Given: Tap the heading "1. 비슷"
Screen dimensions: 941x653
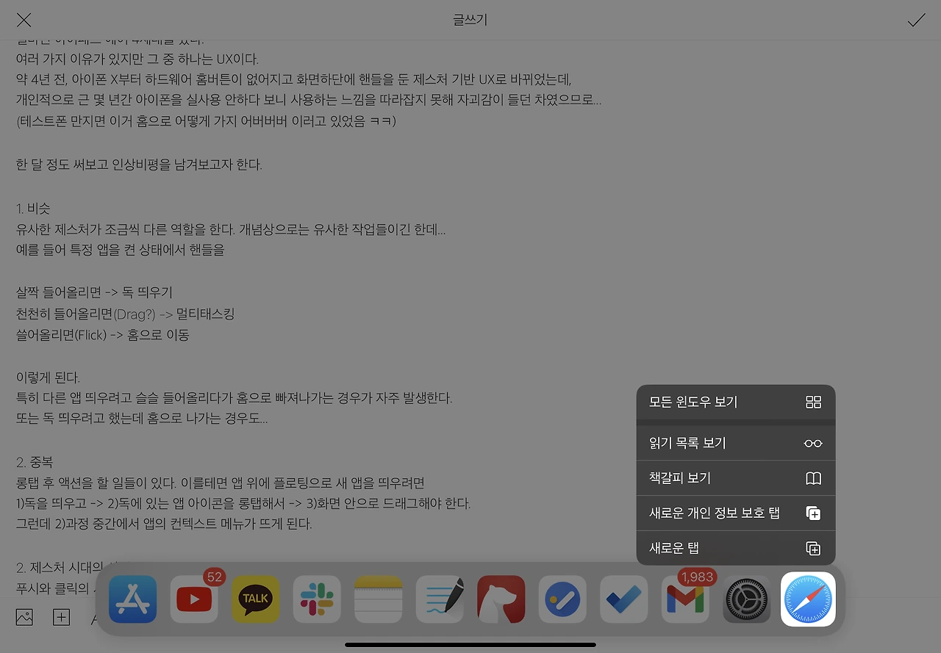Looking at the screenshot, I should (x=33, y=209).
